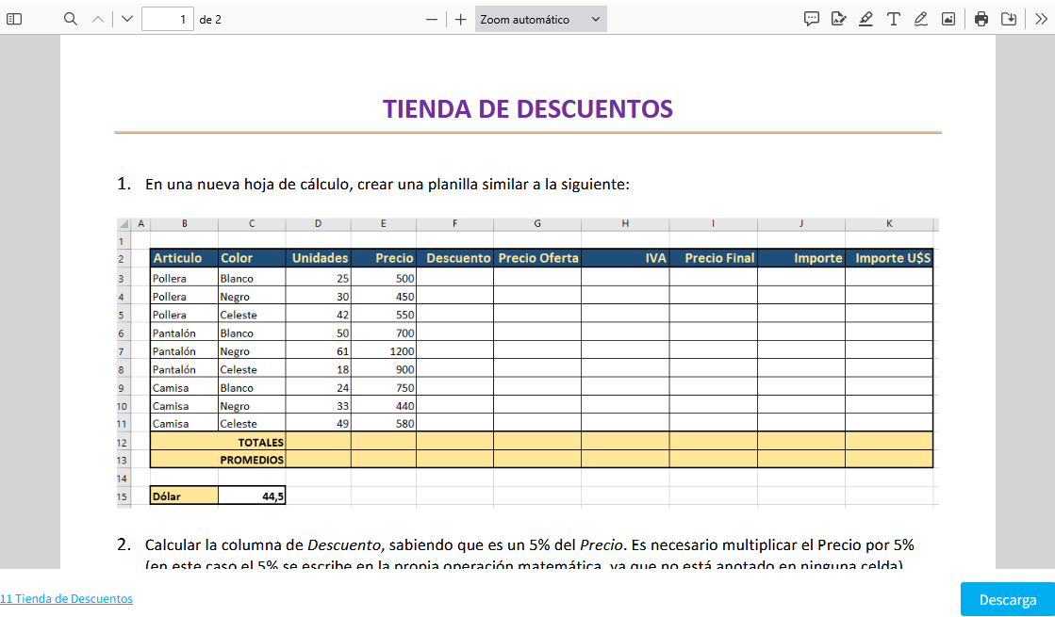This screenshot has width=1055, height=617.
Task: Select the text annotation tool
Action: [x=893, y=19]
